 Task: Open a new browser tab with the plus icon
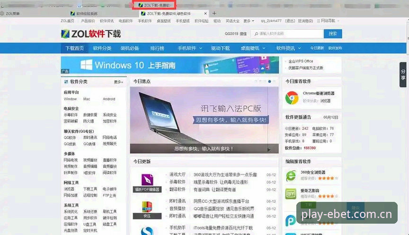pyautogui.click(x=214, y=13)
